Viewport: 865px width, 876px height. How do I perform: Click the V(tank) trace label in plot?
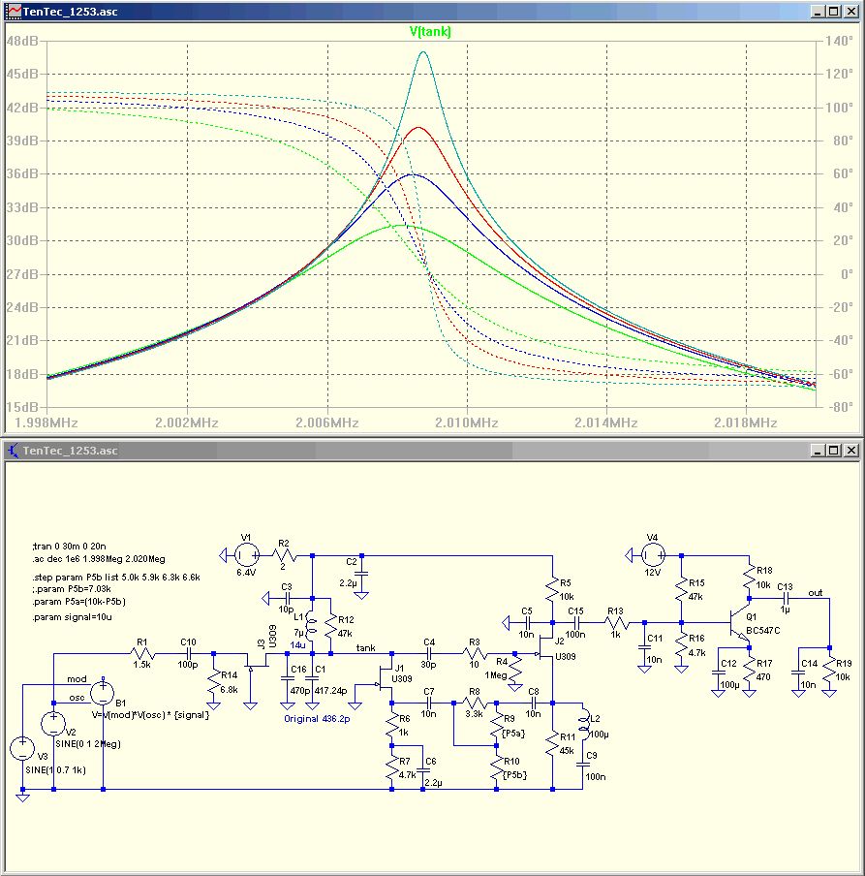[429, 31]
